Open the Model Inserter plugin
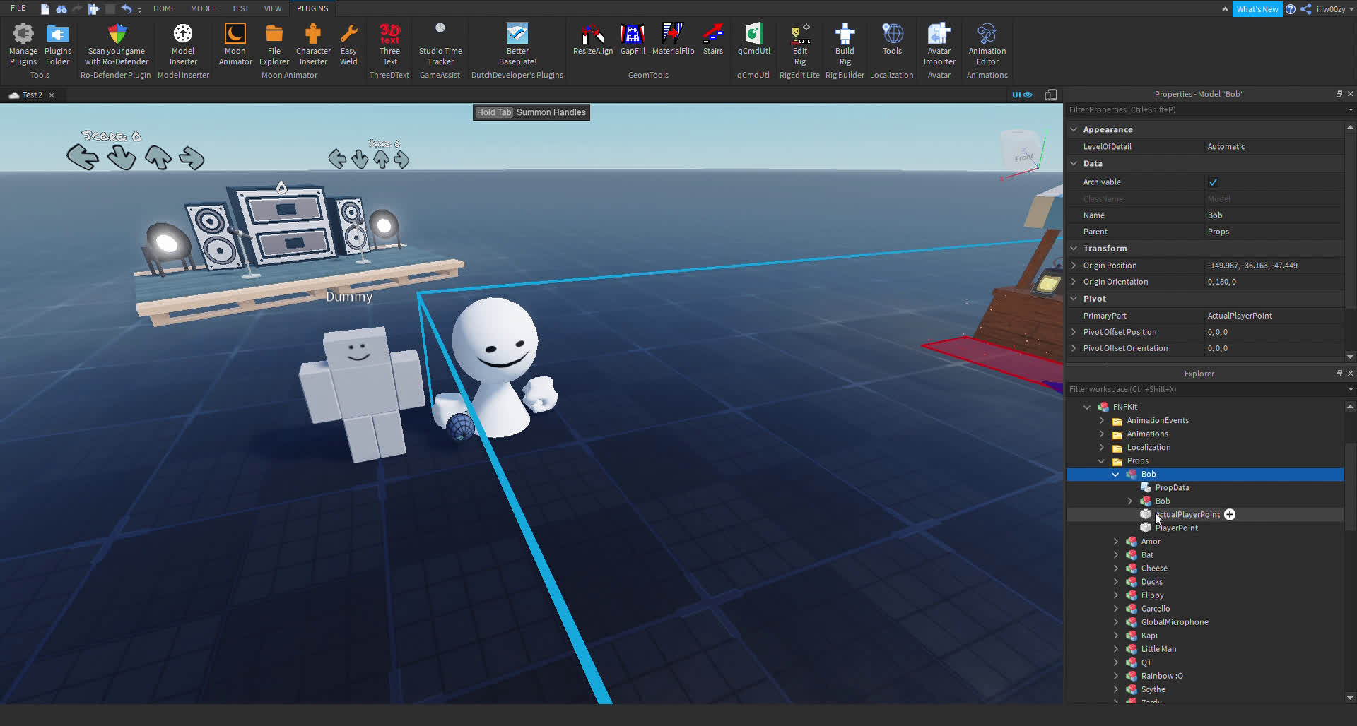This screenshot has width=1357, height=726. click(183, 42)
